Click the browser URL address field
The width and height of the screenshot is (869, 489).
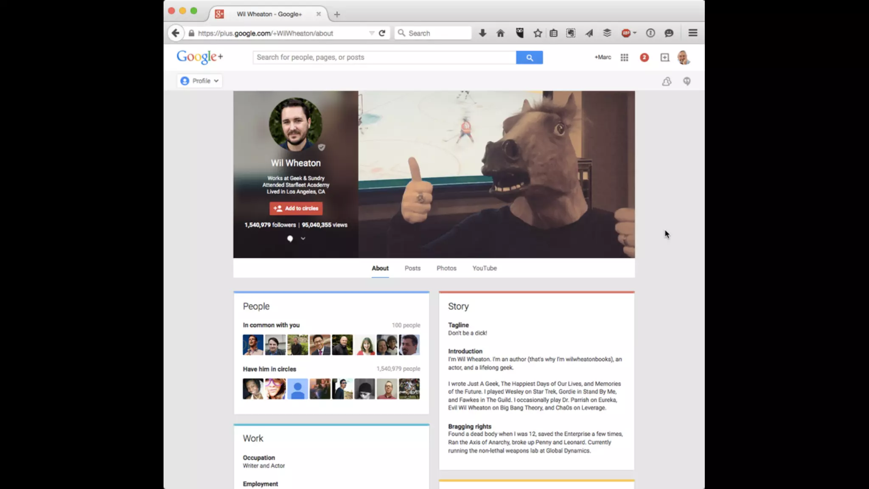(x=280, y=33)
